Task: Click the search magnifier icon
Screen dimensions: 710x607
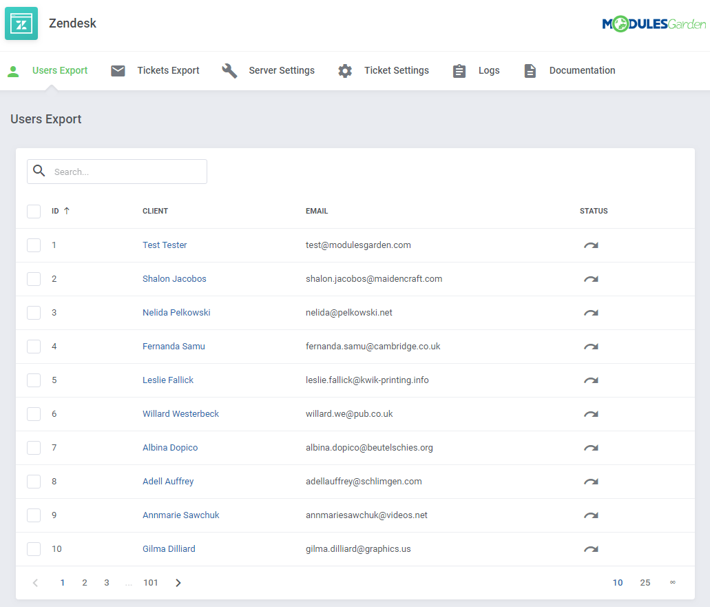Action: [x=39, y=171]
